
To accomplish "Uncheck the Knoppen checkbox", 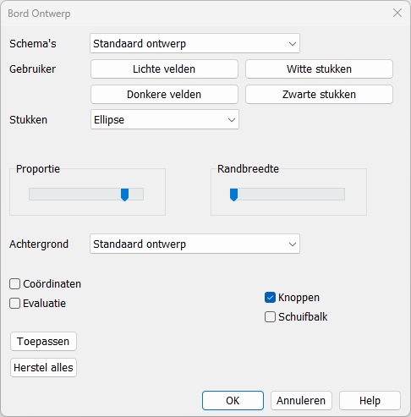I will 270,298.
